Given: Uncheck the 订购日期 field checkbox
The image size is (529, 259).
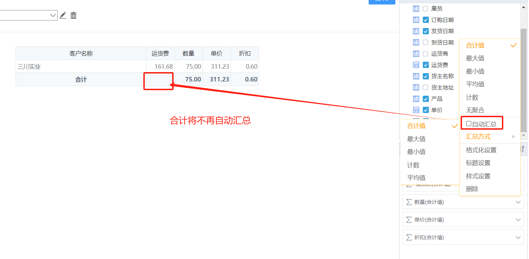Looking at the screenshot, I should (x=426, y=20).
